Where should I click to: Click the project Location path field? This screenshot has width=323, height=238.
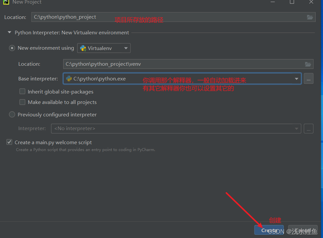[173, 17]
